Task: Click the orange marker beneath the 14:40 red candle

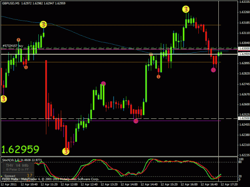Action: pyautogui.click(x=158, y=77)
